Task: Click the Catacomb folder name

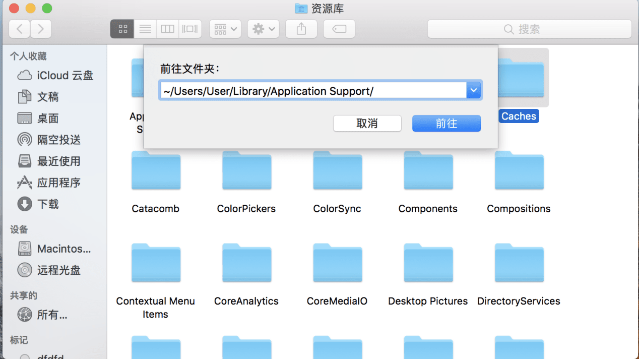Action: coord(156,209)
